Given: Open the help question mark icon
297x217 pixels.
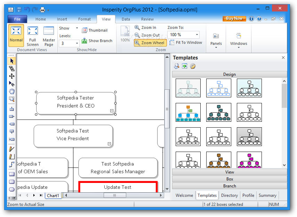Looking at the screenshot, I should coord(259,19).
